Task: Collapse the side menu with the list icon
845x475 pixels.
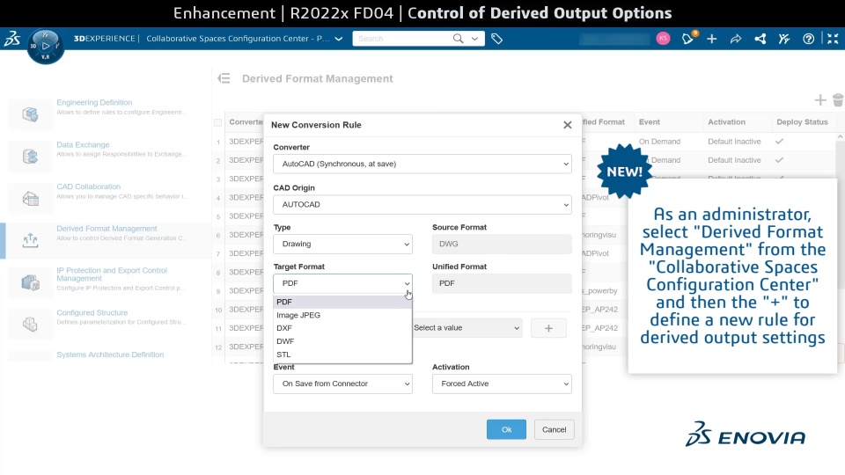Action: click(224, 78)
